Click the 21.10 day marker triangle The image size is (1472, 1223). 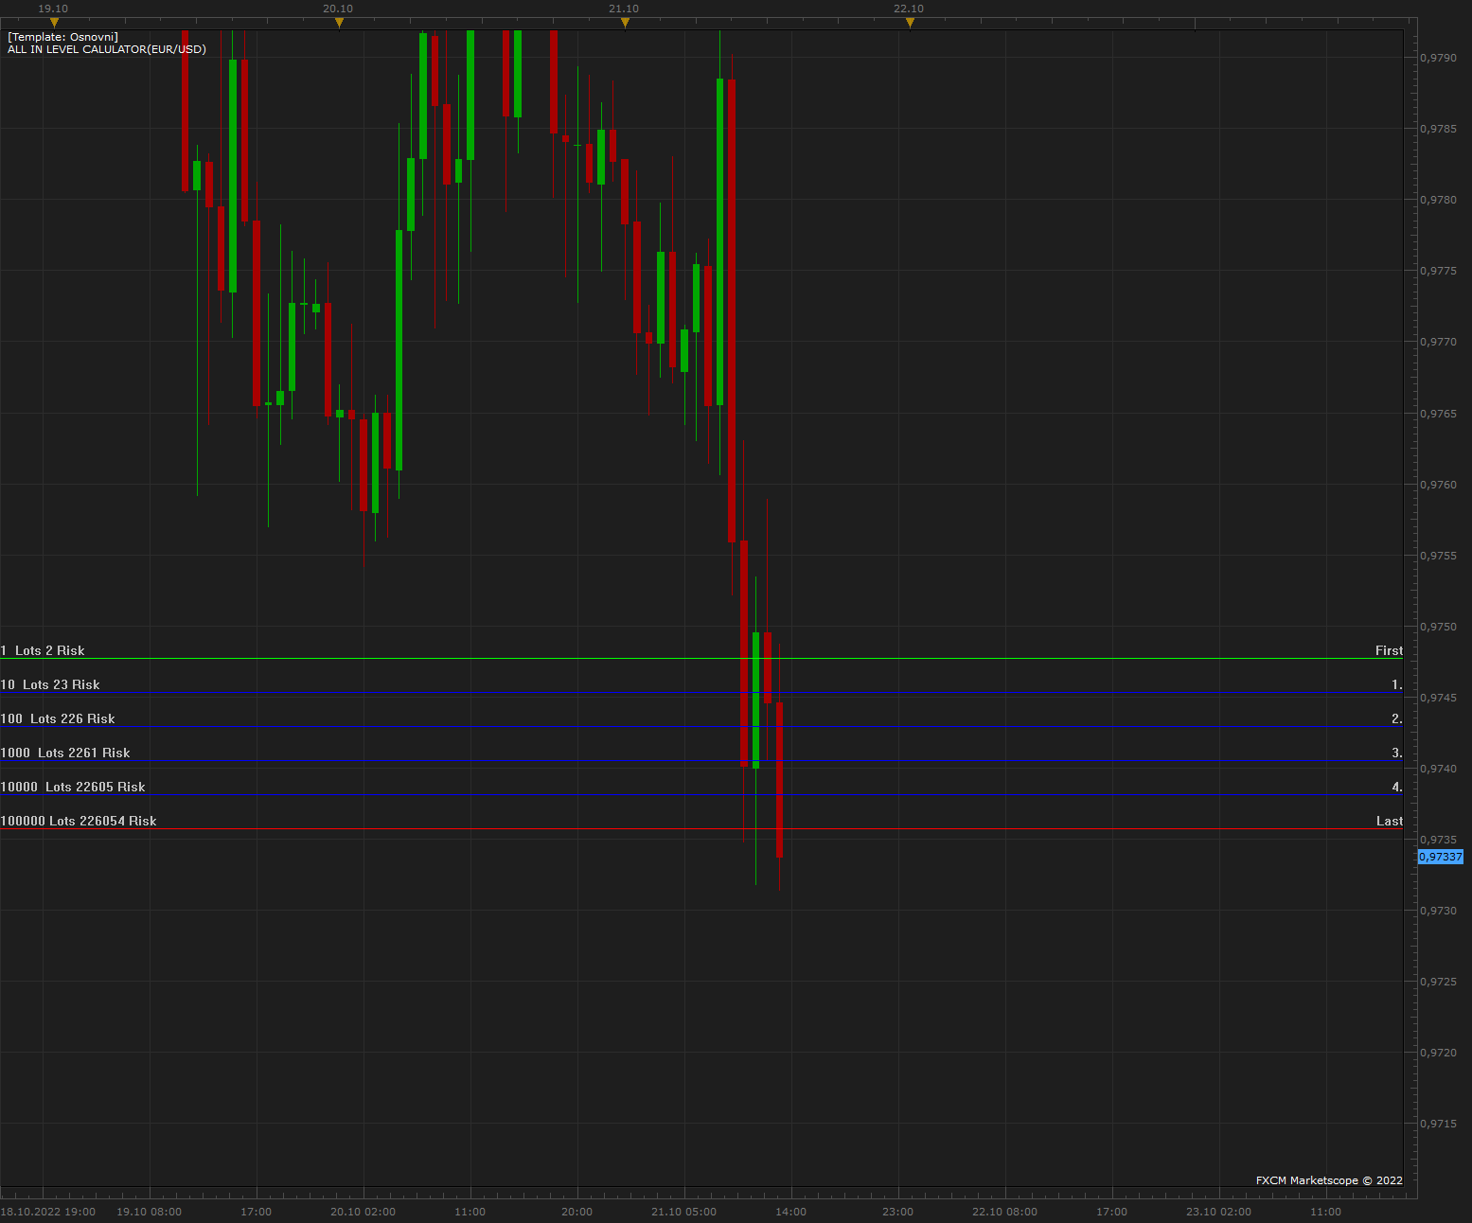click(x=625, y=23)
